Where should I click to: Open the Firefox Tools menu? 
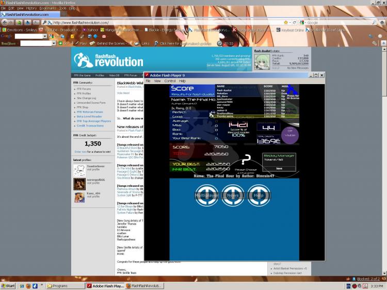click(62, 8)
